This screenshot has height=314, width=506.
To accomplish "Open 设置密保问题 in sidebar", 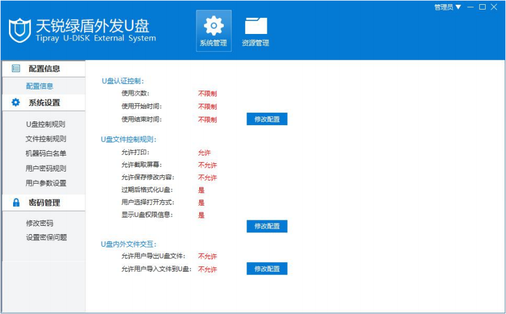I will click(47, 238).
